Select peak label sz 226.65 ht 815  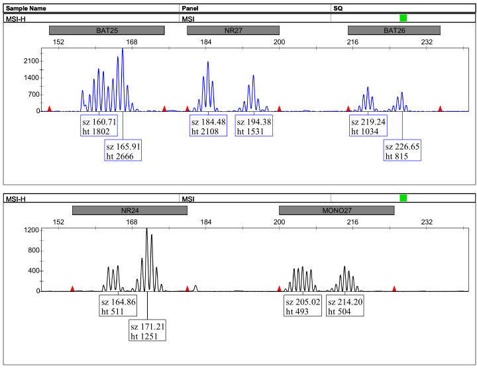click(402, 151)
